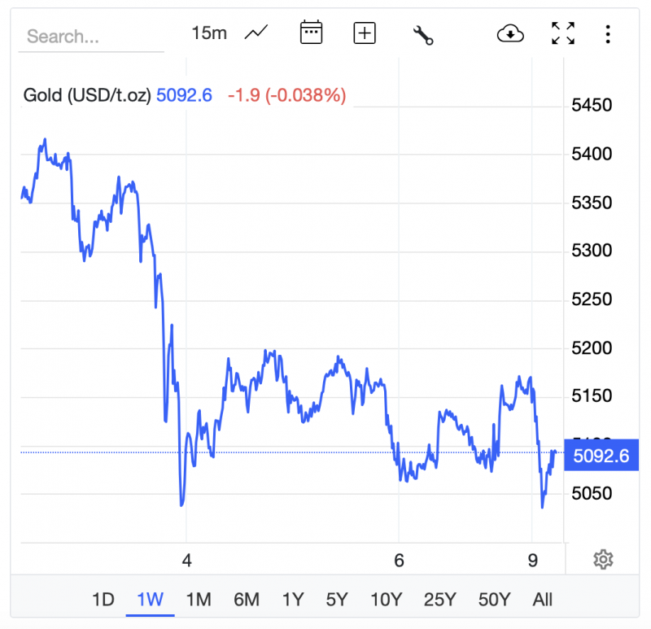The width and height of the screenshot is (651, 629).
Task: Open the 15m interval dropdown
Action: point(209,33)
